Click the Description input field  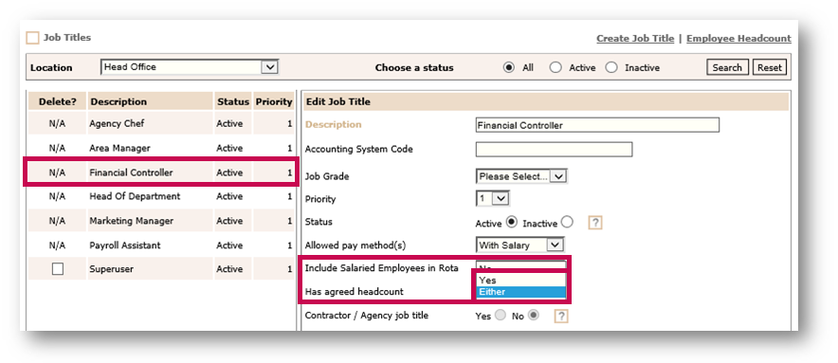(x=597, y=125)
